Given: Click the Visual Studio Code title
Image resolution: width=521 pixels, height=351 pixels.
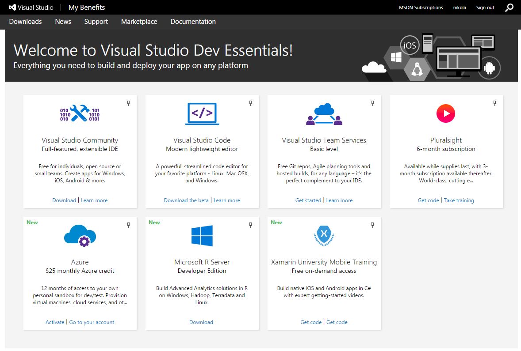Looking at the screenshot, I should (x=202, y=140).
